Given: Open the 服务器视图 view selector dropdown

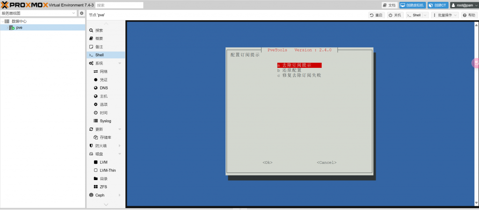Looking at the screenshot, I should coord(38,14).
